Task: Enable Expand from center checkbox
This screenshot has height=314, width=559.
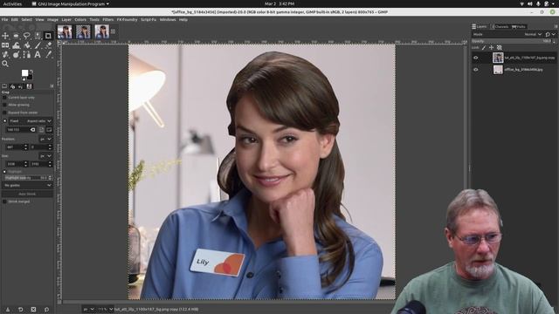Action: click(x=4, y=113)
